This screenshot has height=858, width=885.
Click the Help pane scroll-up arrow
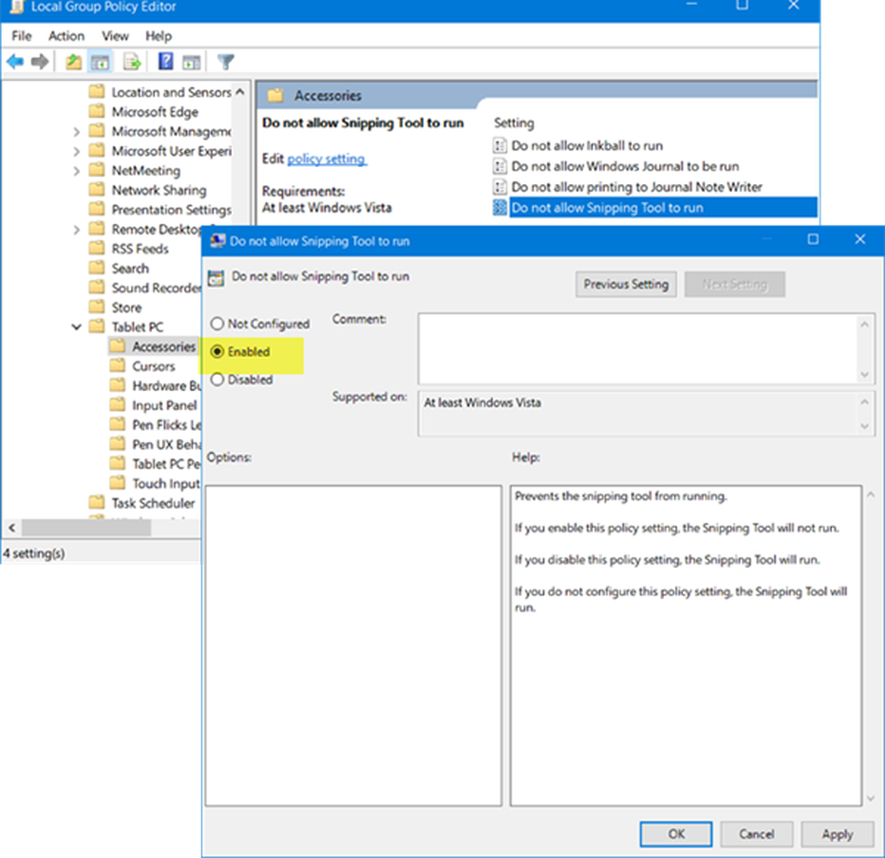point(870,494)
